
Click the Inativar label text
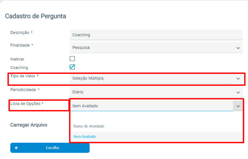point(17,59)
